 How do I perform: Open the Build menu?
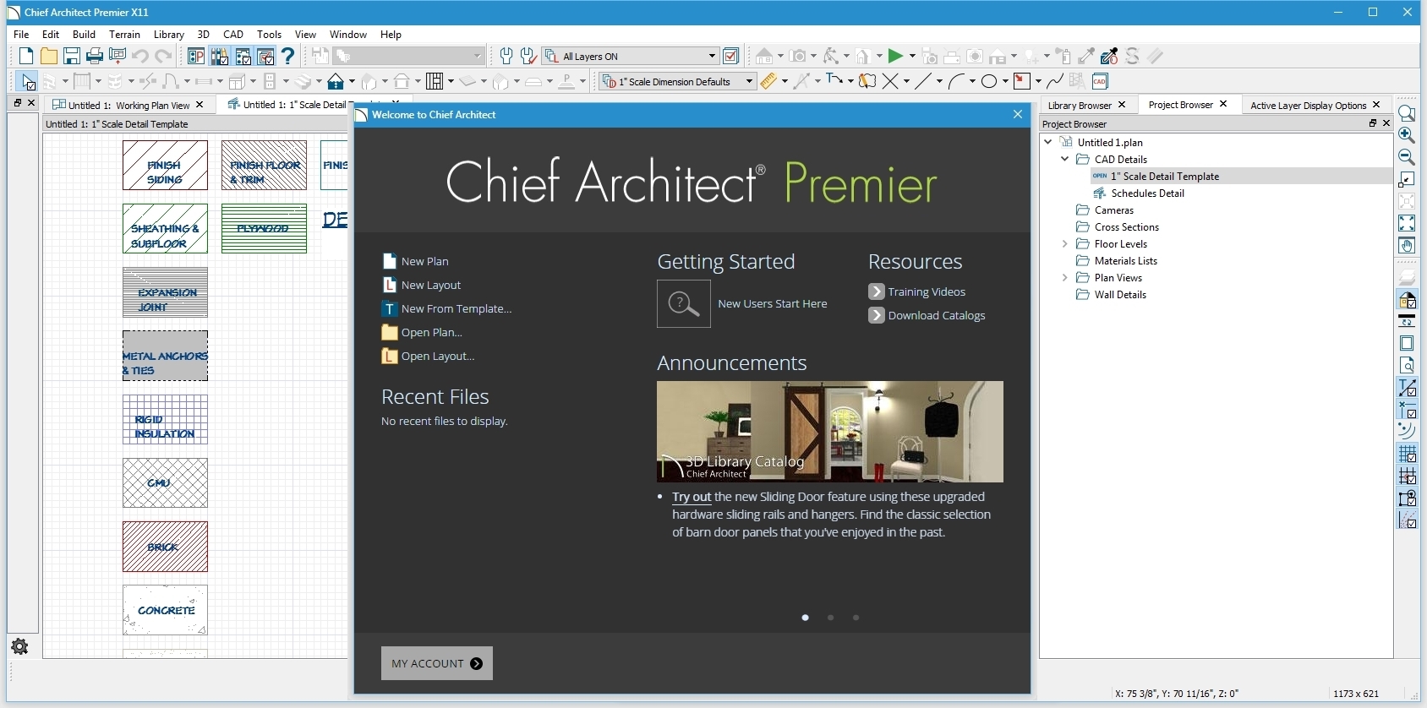[x=84, y=35]
